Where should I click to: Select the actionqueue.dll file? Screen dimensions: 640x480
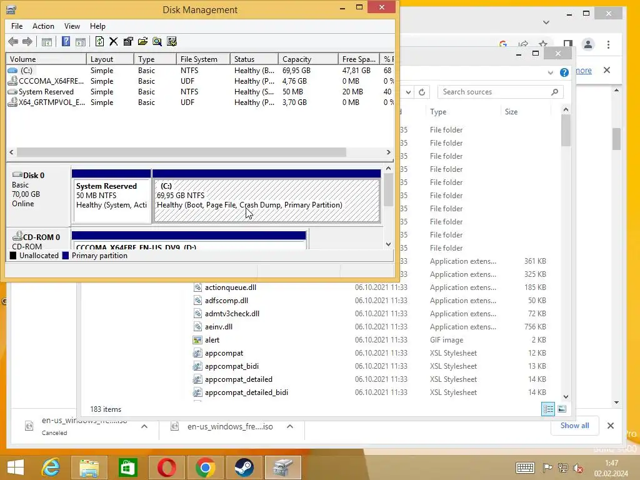pos(231,287)
